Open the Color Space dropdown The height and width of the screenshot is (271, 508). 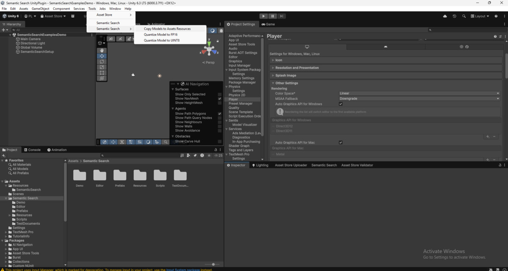(x=419, y=93)
